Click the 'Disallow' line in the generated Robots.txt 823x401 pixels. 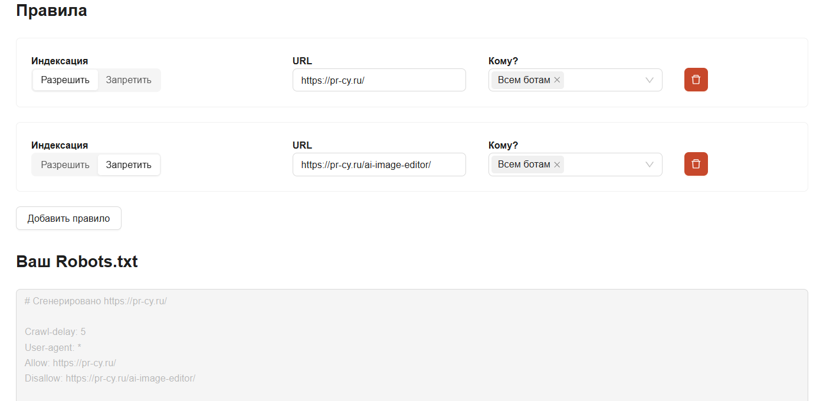[x=110, y=378]
